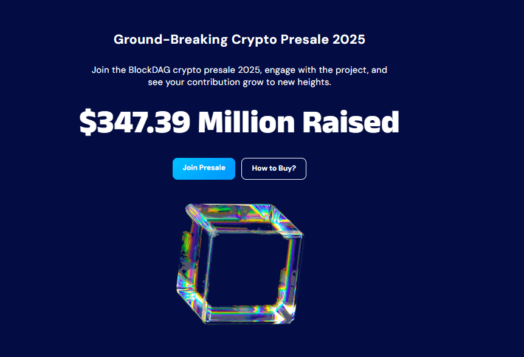This screenshot has width=524, height=357.
Task: Click the blue Join Presale button
Action: (204, 169)
